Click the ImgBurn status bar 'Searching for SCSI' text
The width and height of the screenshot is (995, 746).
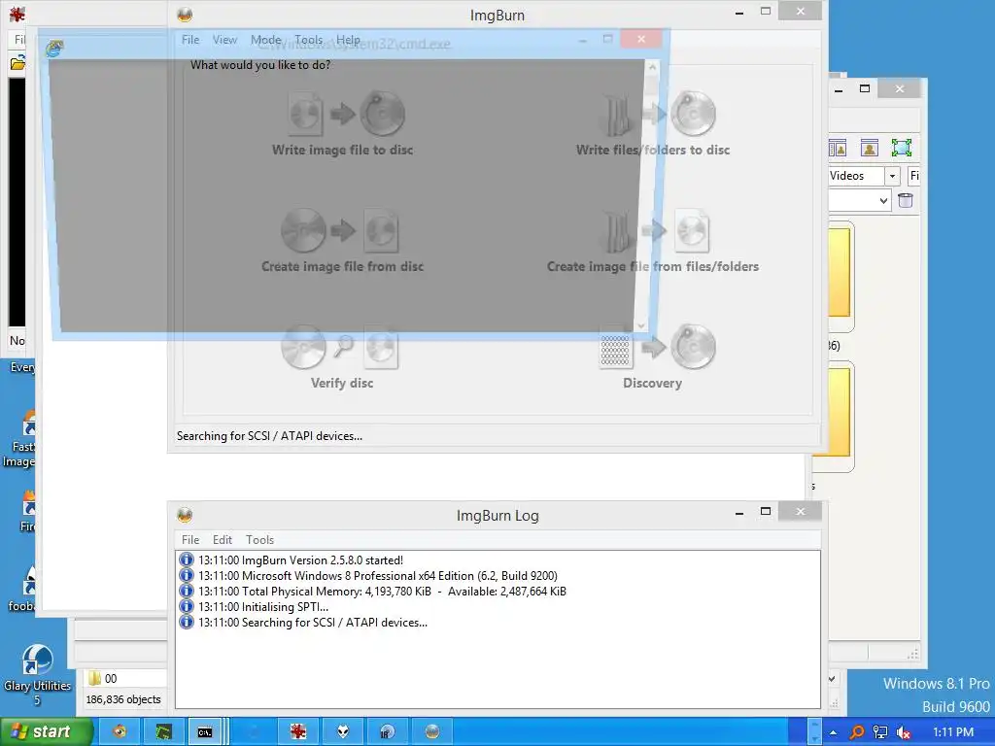(270, 436)
